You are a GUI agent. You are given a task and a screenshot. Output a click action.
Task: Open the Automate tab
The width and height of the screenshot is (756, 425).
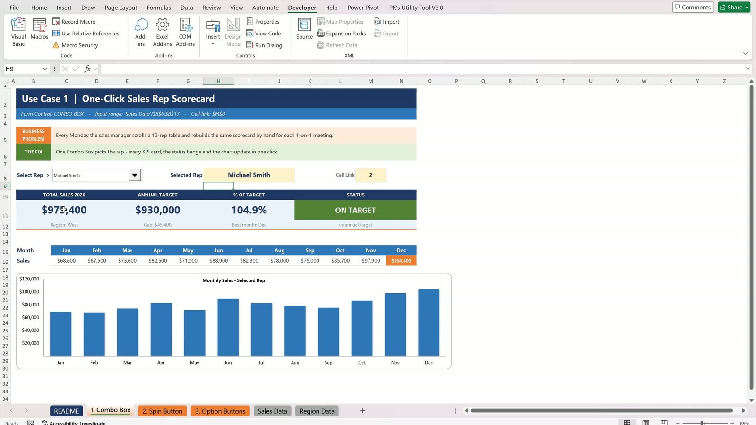pyautogui.click(x=266, y=8)
